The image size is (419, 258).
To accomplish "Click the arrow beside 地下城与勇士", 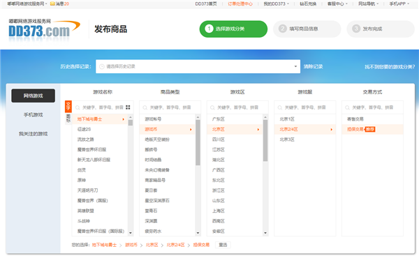I will [124, 119].
